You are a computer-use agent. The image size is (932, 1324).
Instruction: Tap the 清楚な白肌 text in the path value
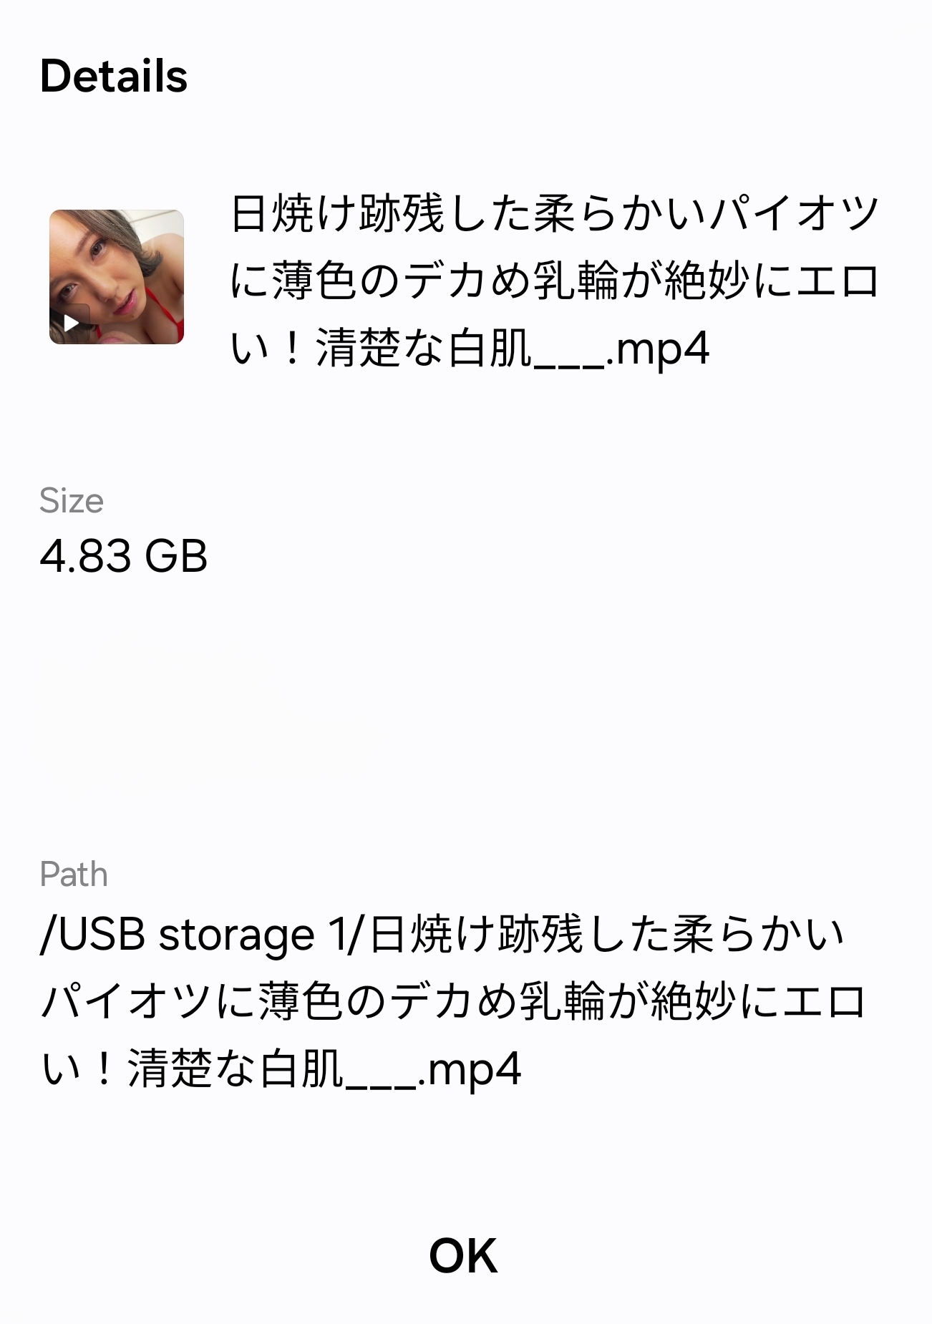point(237,1071)
